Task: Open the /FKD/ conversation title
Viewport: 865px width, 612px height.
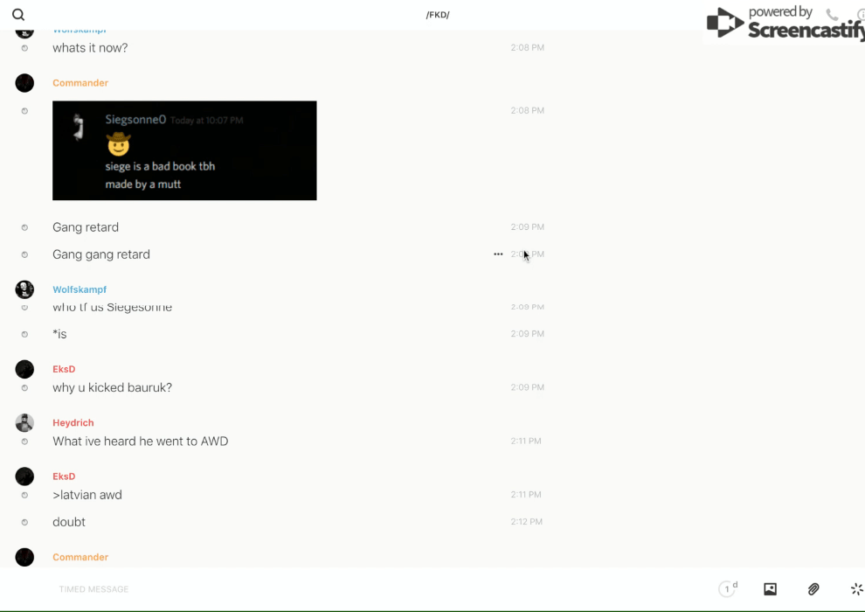Action: [438, 15]
